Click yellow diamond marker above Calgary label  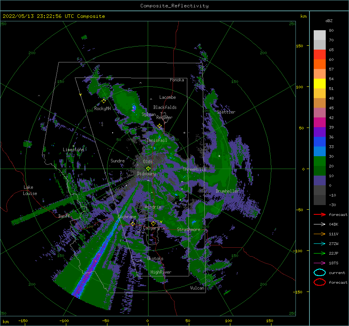(x=153, y=223)
